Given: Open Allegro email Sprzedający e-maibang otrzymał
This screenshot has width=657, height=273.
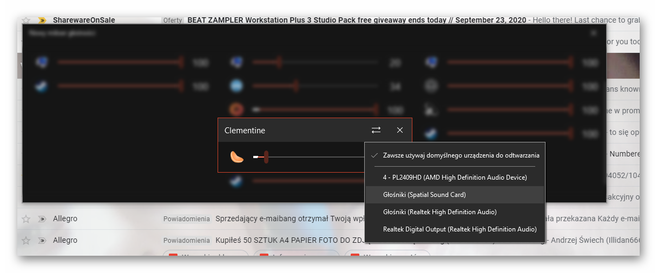Looking at the screenshot, I should [290, 219].
